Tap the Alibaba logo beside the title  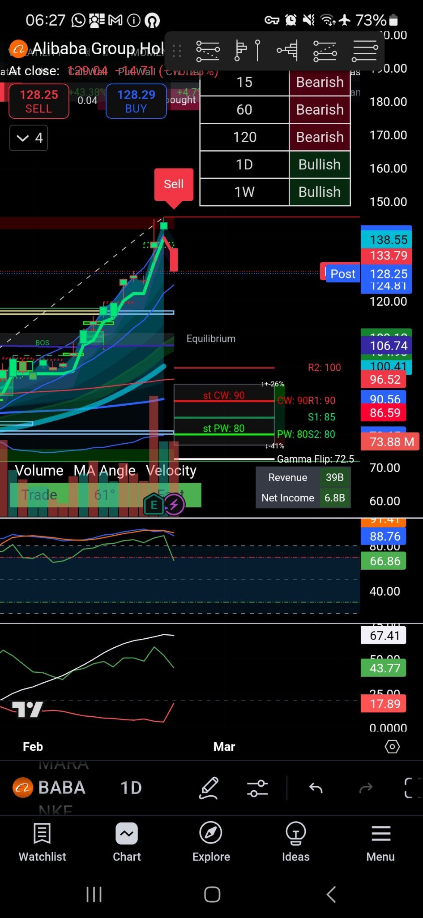[x=18, y=48]
